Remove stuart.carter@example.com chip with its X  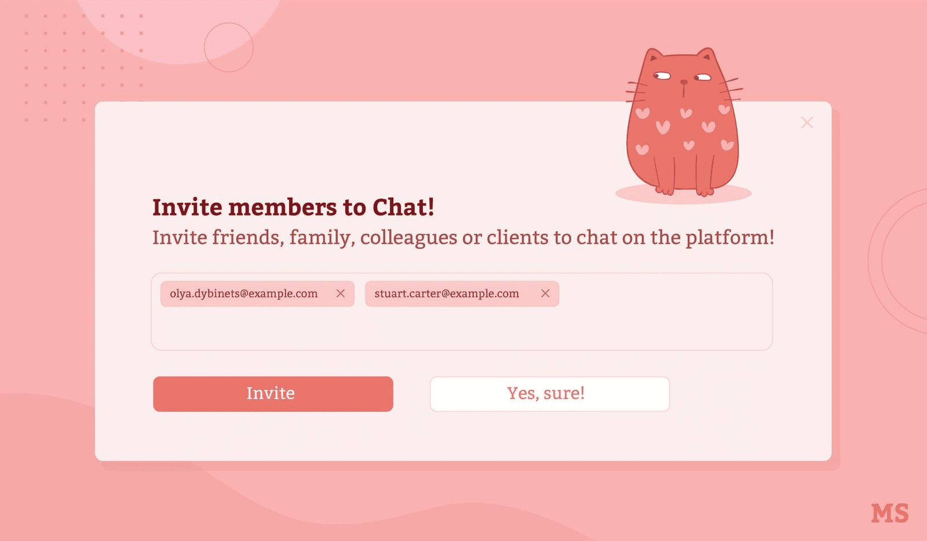545,294
